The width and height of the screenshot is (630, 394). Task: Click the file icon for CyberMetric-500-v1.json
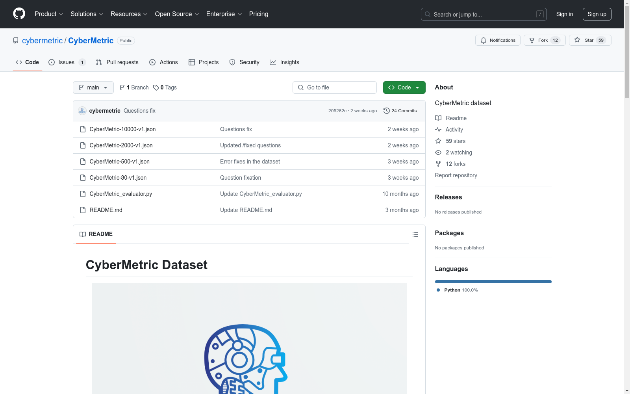(83, 162)
